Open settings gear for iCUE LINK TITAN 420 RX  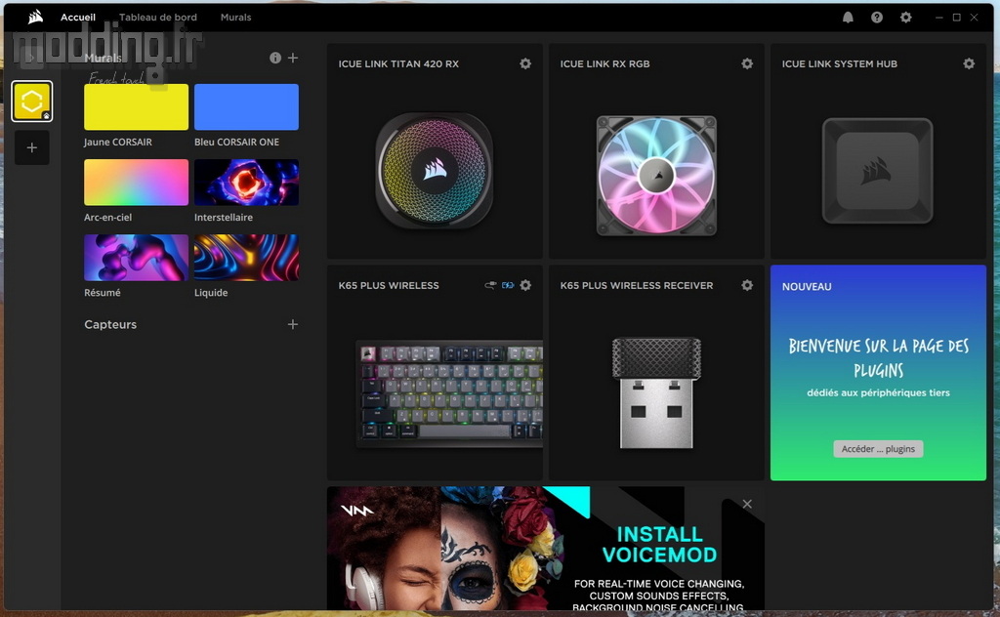coord(524,63)
